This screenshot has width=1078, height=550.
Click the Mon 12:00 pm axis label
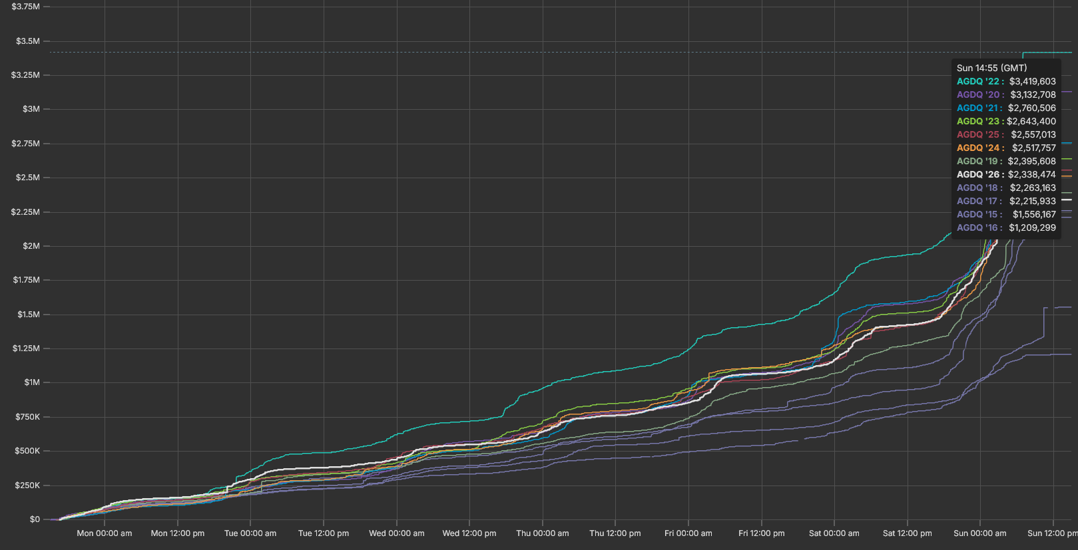tap(178, 533)
